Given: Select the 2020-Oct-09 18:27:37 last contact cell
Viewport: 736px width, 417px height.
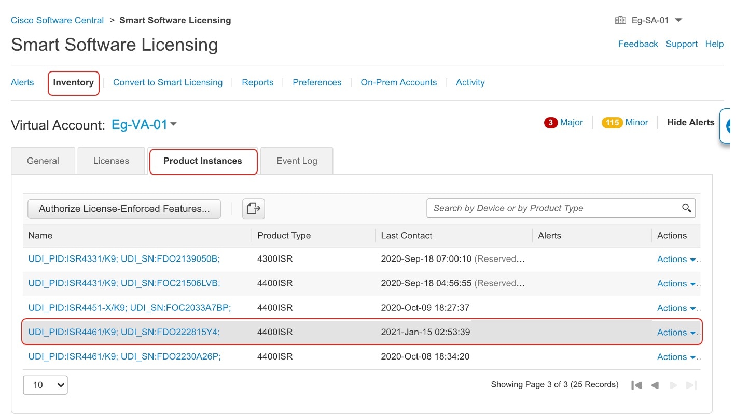Looking at the screenshot, I should coord(425,308).
